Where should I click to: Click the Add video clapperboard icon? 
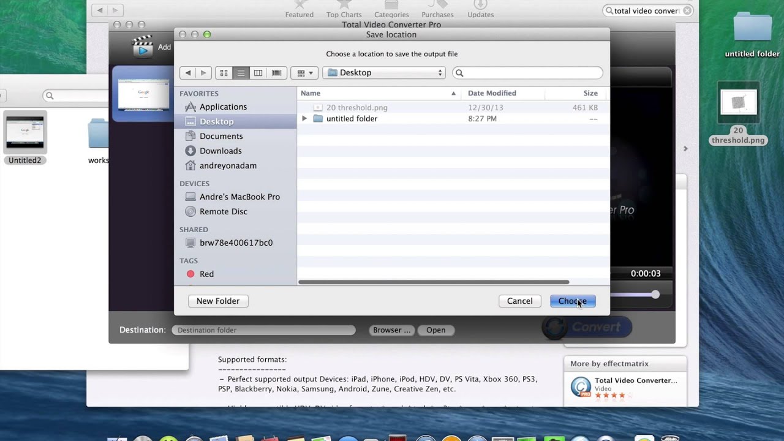(x=142, y=47)
